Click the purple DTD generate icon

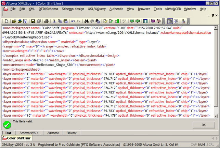[153, 21]
